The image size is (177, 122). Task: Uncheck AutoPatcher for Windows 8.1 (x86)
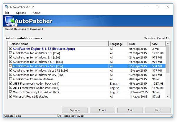(11, 57)
